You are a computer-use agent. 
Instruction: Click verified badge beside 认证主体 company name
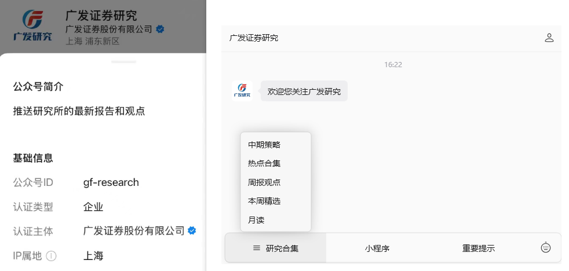click(192, 230)
